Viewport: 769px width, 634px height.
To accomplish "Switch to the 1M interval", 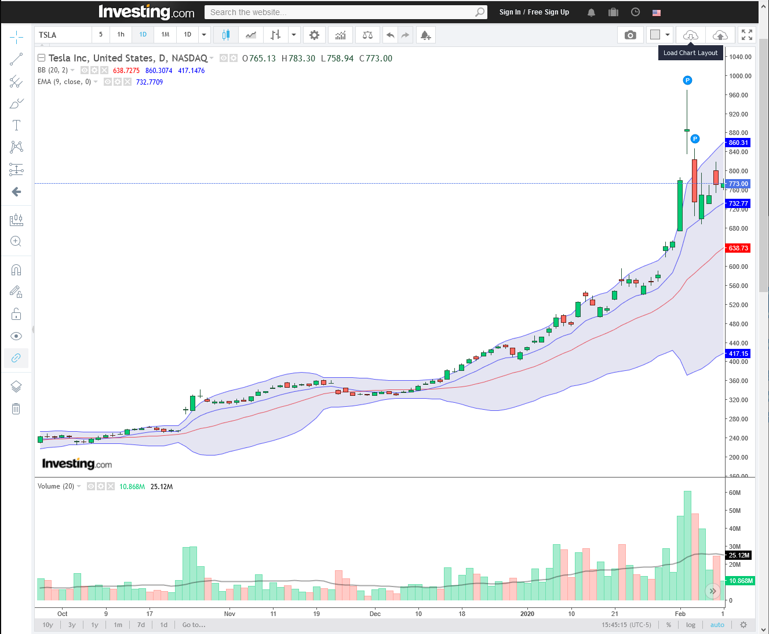I will (165, 35).
